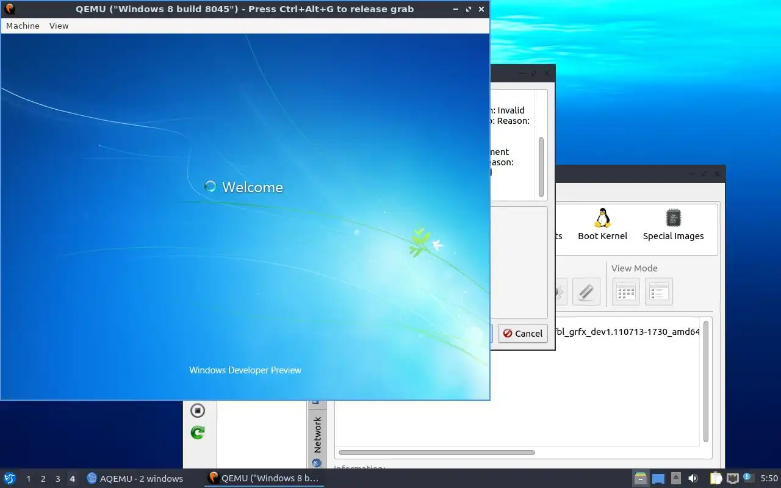
Task: Switch to icon grid view mode
Action: [626, 292]
